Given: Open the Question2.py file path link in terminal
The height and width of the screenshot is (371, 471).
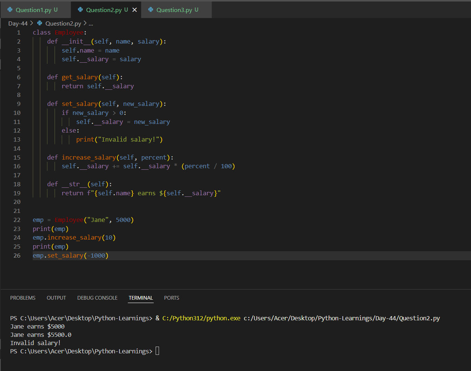Looking at the screenshot, I should coord(342,318).
